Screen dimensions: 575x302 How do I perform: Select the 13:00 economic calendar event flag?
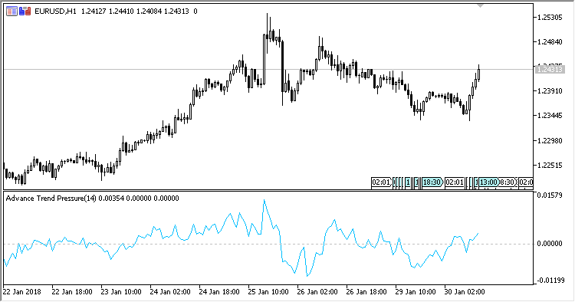tap(488, 182)
